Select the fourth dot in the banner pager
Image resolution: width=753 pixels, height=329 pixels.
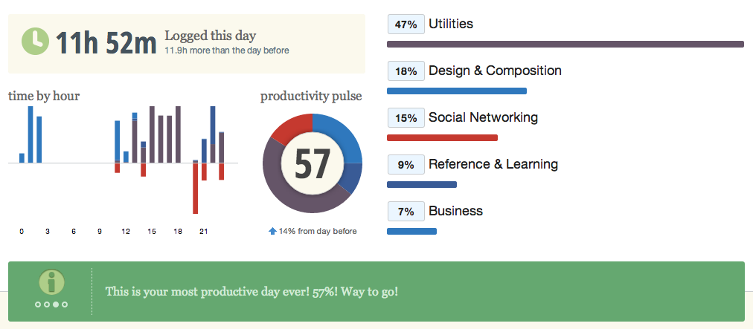click(x=65, y=304)
